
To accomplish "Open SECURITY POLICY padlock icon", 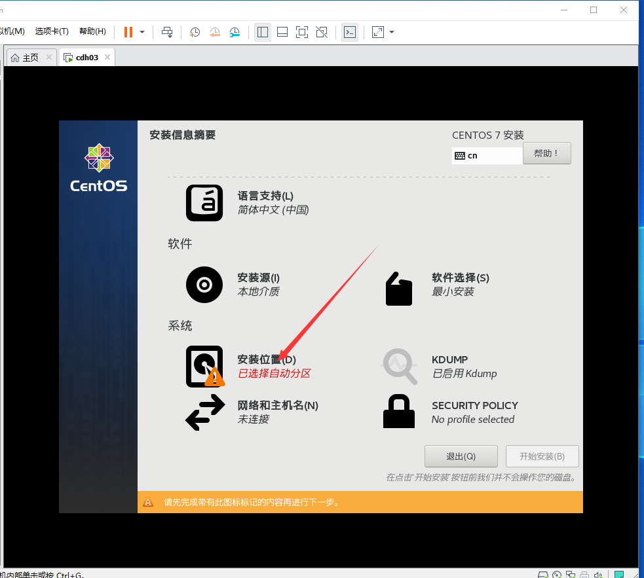I will 398,411.
